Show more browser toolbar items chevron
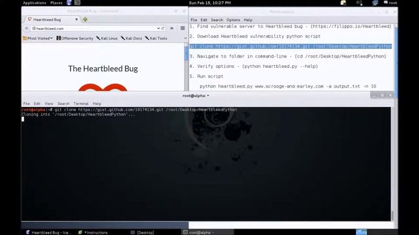The width and height of the screenshot is (419, 235). pos(172,28)
